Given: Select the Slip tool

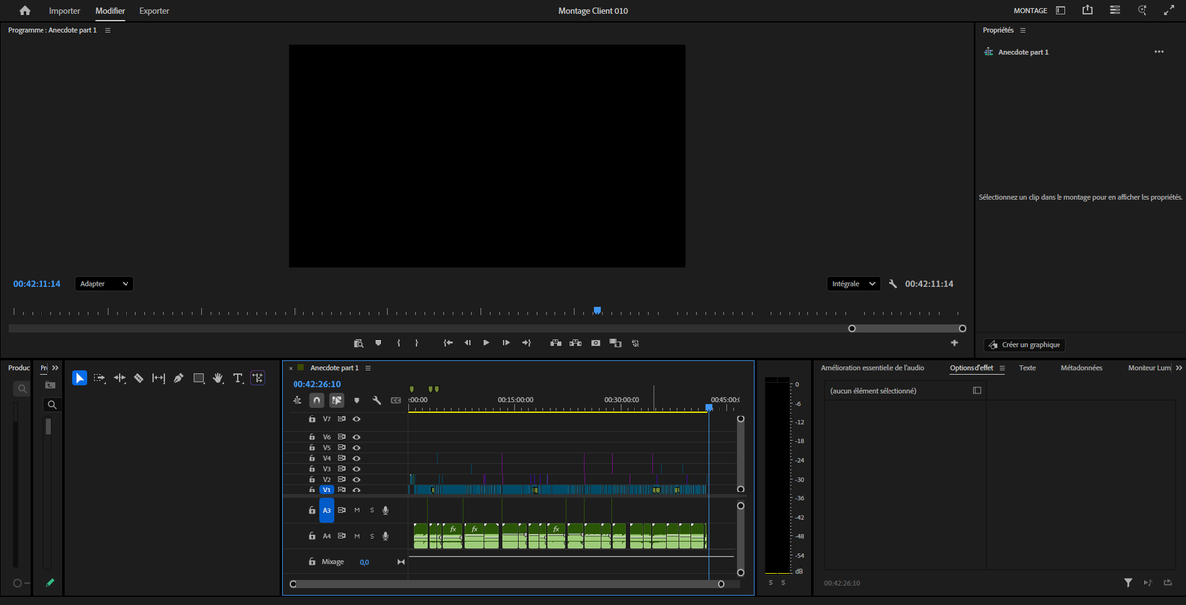Looking at the screenshot, I should (x=159, y=378).
